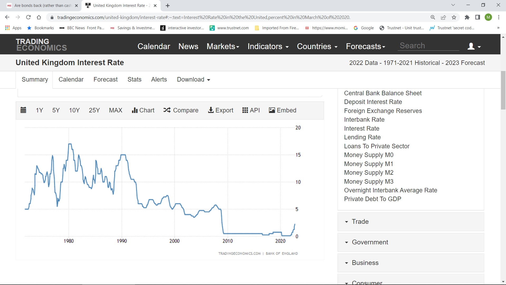This screenshot has width=506, height=285.
Task: Click the Compare shuffle icon button
Action: point(167,110)
